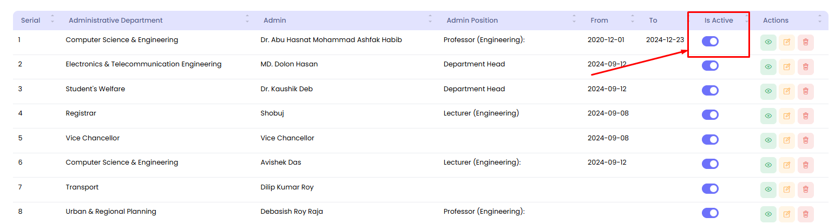Disable active status for Shobuj
Viewport: 835px width, 224px height.
coord(710,115)
